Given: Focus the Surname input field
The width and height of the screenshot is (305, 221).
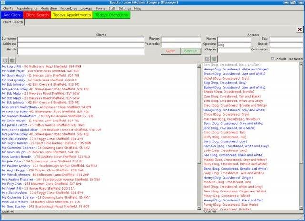Looking at the screenshot, I should coord(81,39).
